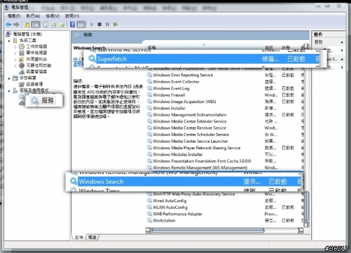Select WMI Performance Adapter service
Viewport: 351px width, 253px height.
coord(225,214)
